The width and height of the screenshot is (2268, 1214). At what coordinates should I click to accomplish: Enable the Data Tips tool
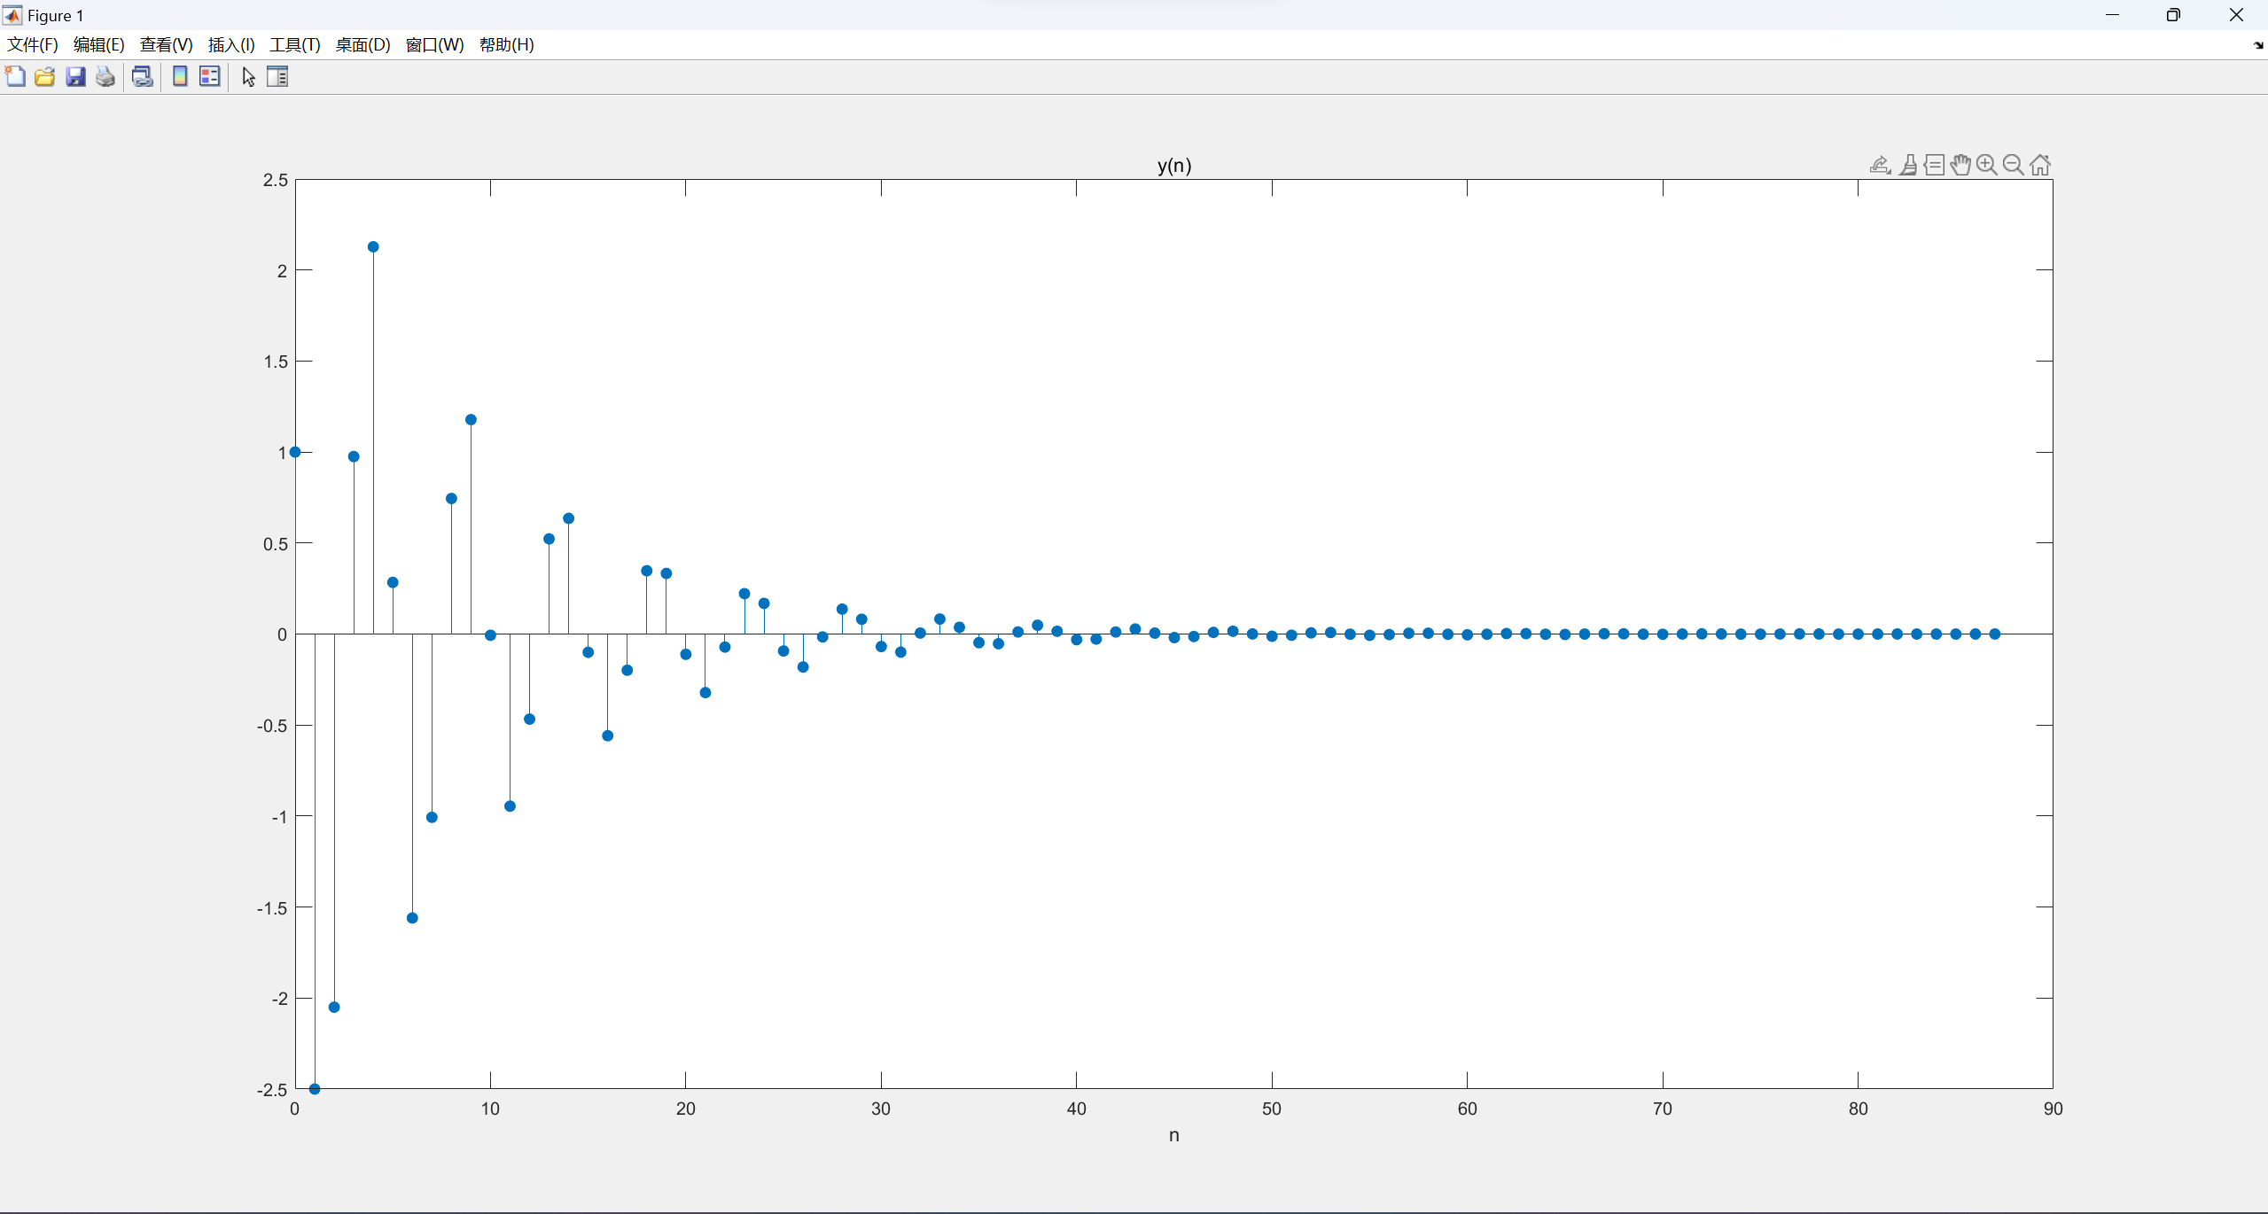pyautogui.click(x=1935, y=165)
